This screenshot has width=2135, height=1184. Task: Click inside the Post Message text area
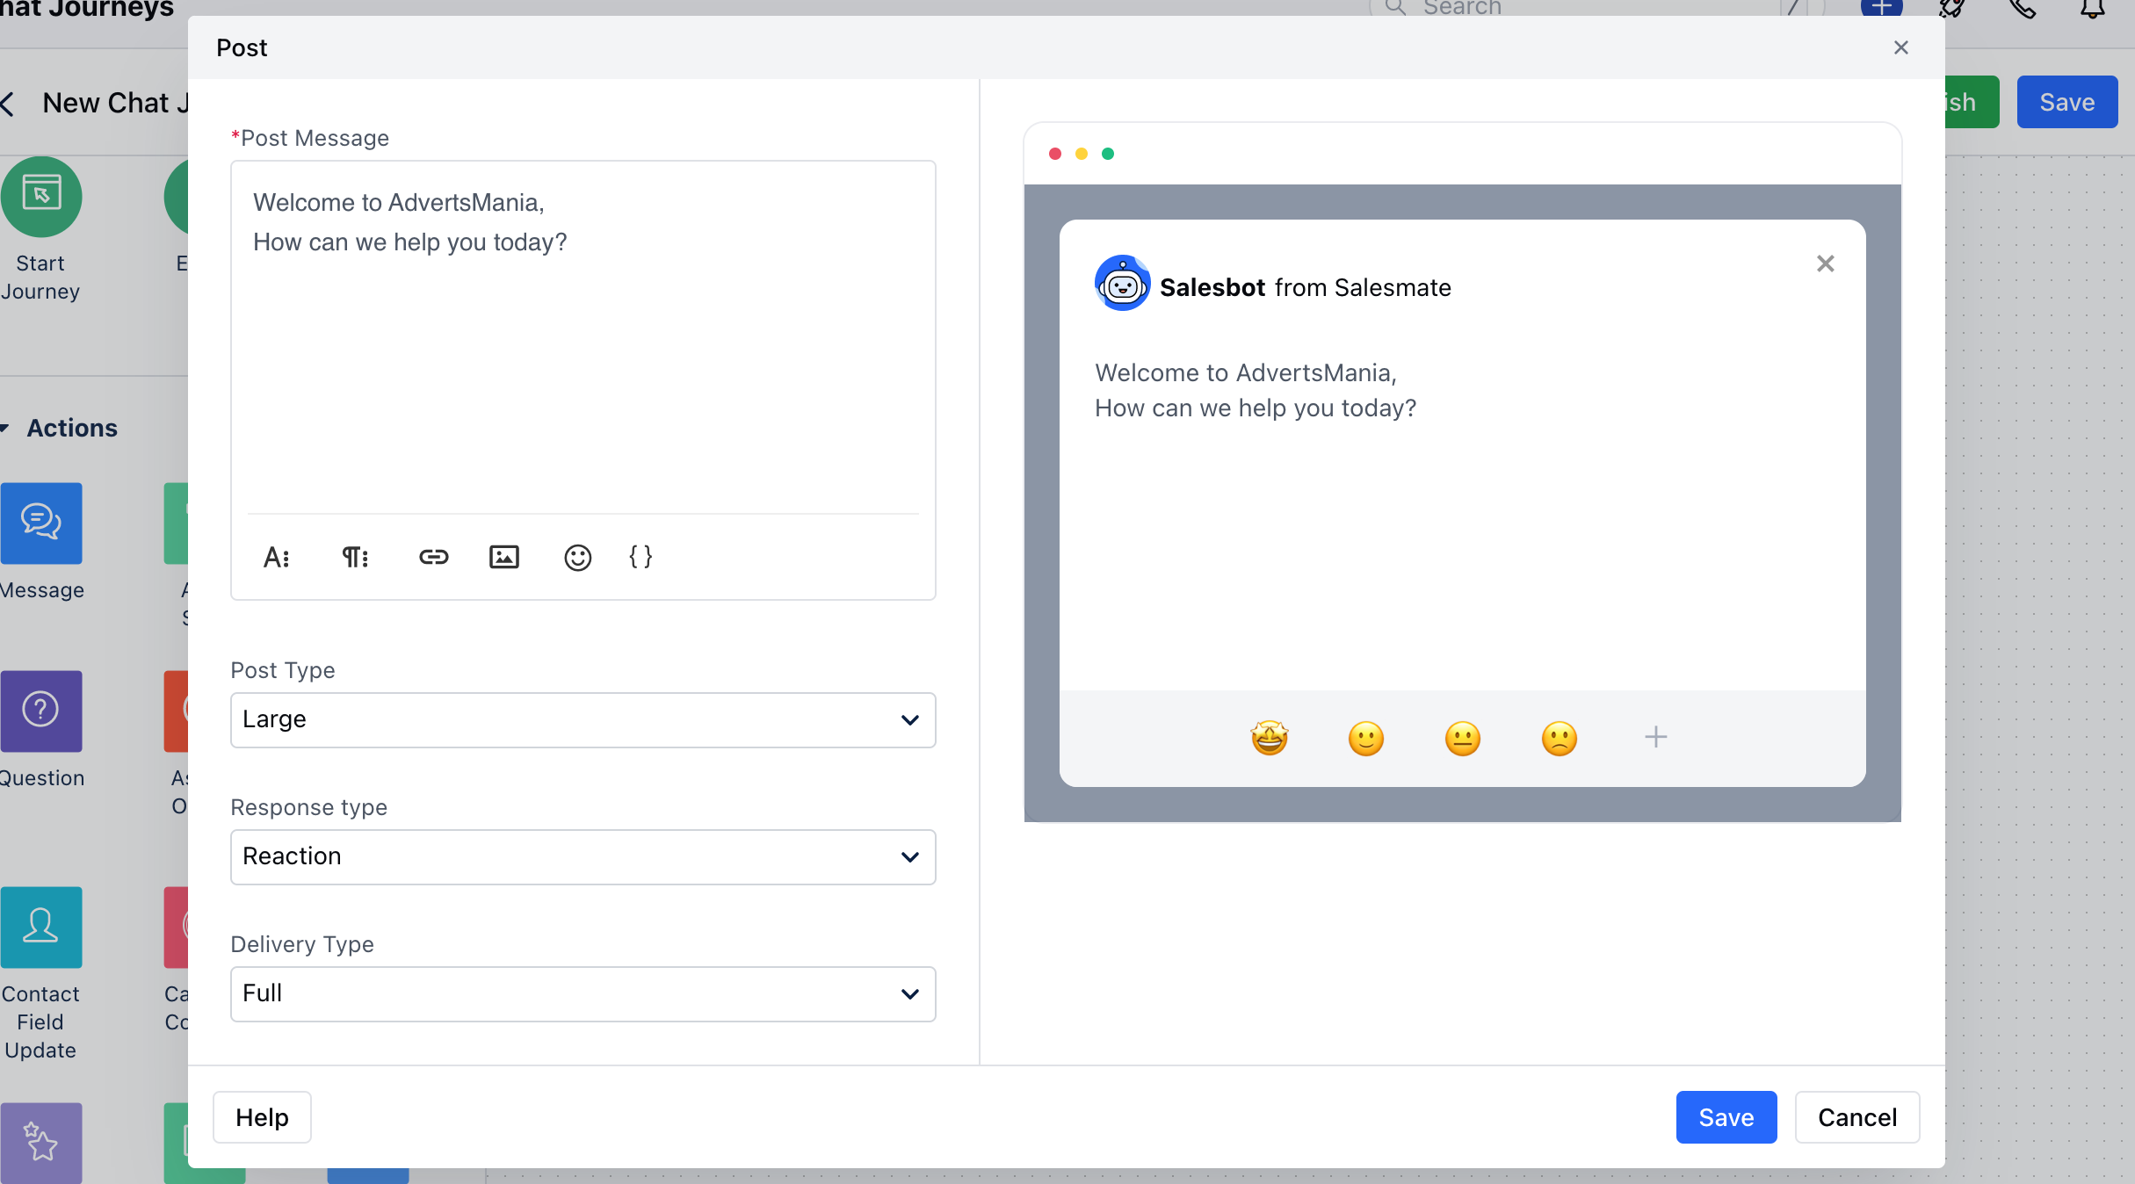pos(583,337)
